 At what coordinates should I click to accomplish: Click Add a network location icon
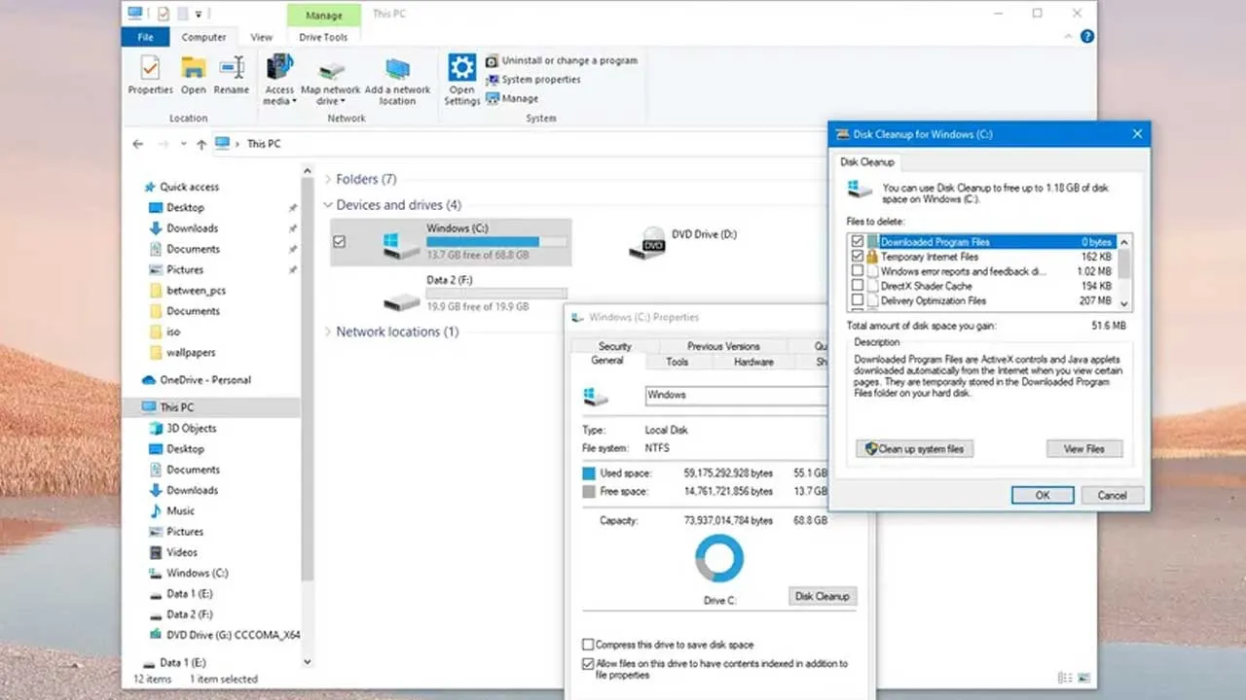point(397,80)
